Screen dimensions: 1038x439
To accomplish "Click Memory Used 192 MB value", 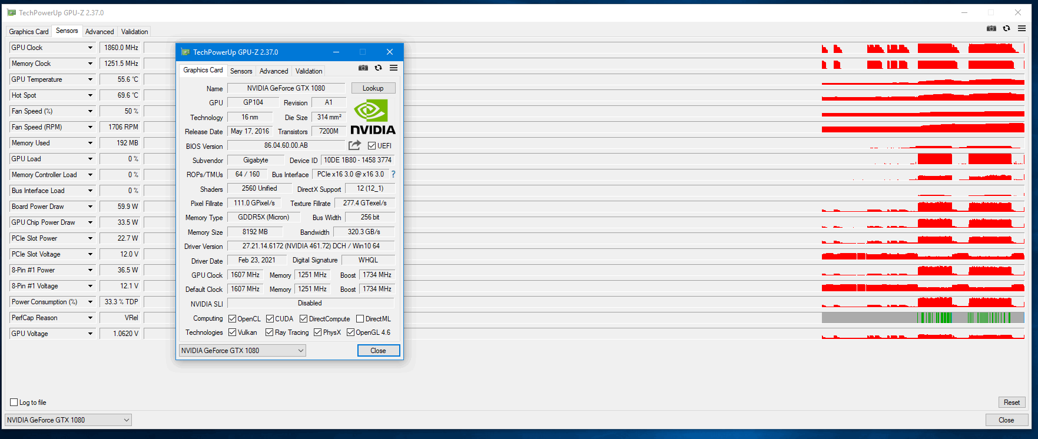I will [x=120, y=143].
